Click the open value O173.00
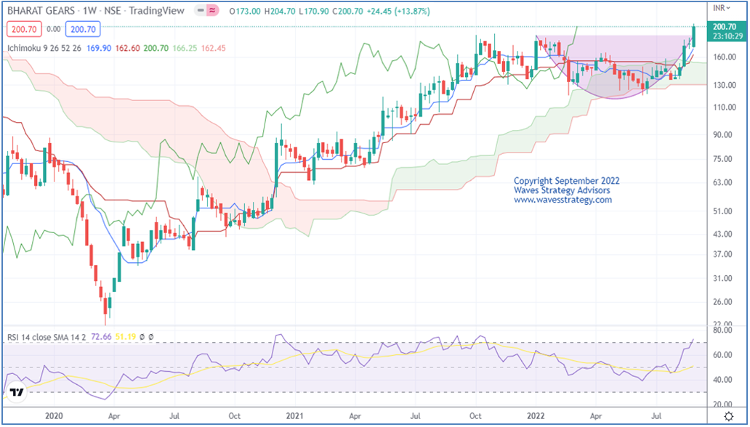Image resolution: width=750 pixels, height=427 pixels. pos(245,10)
